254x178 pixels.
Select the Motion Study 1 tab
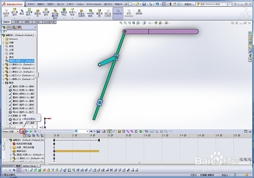pos(30,166)
